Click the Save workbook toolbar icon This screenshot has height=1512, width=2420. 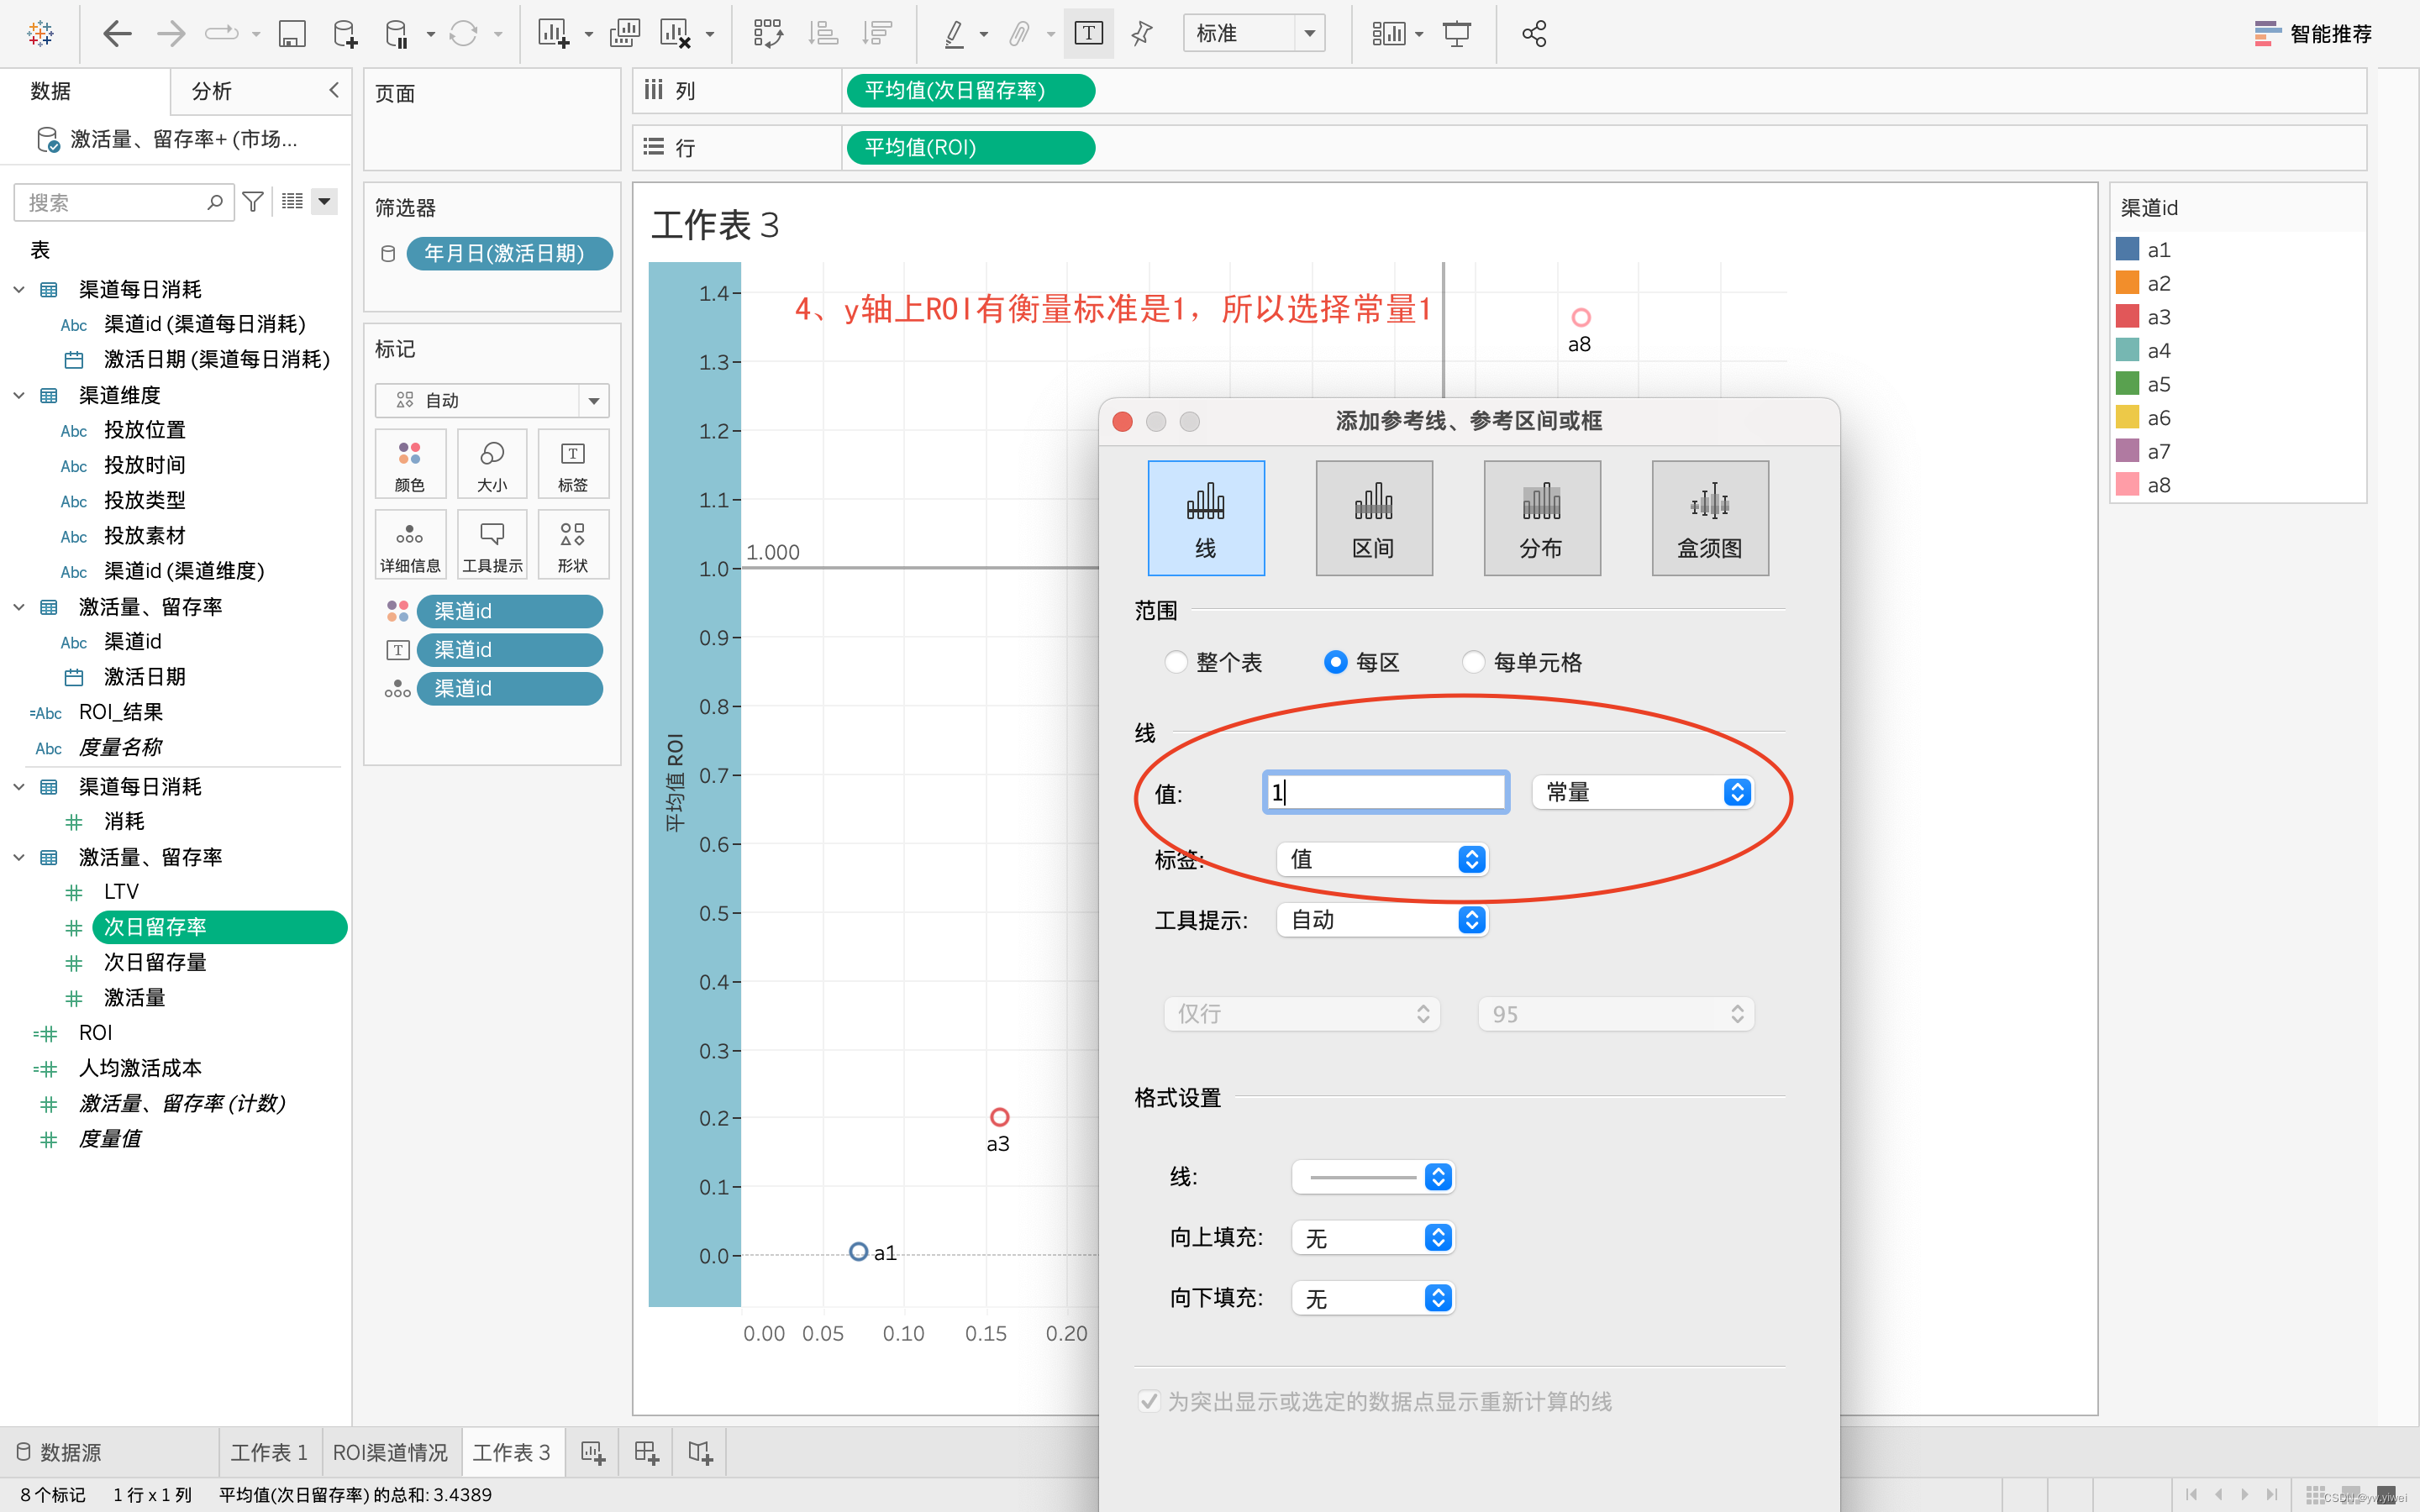tap(291, 34)
